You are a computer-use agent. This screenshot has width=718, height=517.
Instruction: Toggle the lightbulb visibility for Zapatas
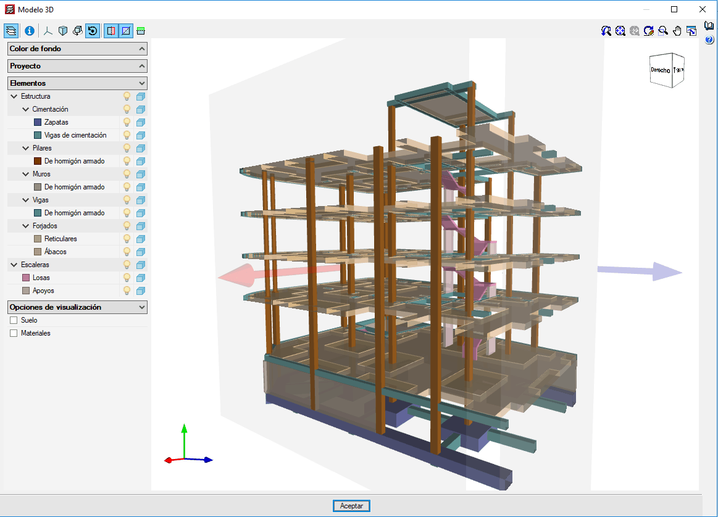(x=127, y=122)
